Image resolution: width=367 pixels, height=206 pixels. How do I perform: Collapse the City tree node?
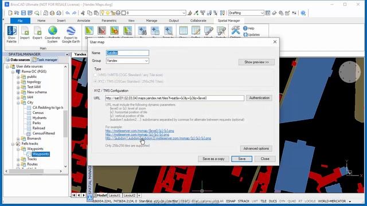click(x=18, y=102)
